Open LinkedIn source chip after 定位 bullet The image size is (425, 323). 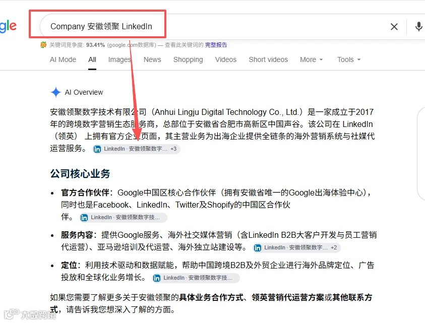click(x=196, y=278)
